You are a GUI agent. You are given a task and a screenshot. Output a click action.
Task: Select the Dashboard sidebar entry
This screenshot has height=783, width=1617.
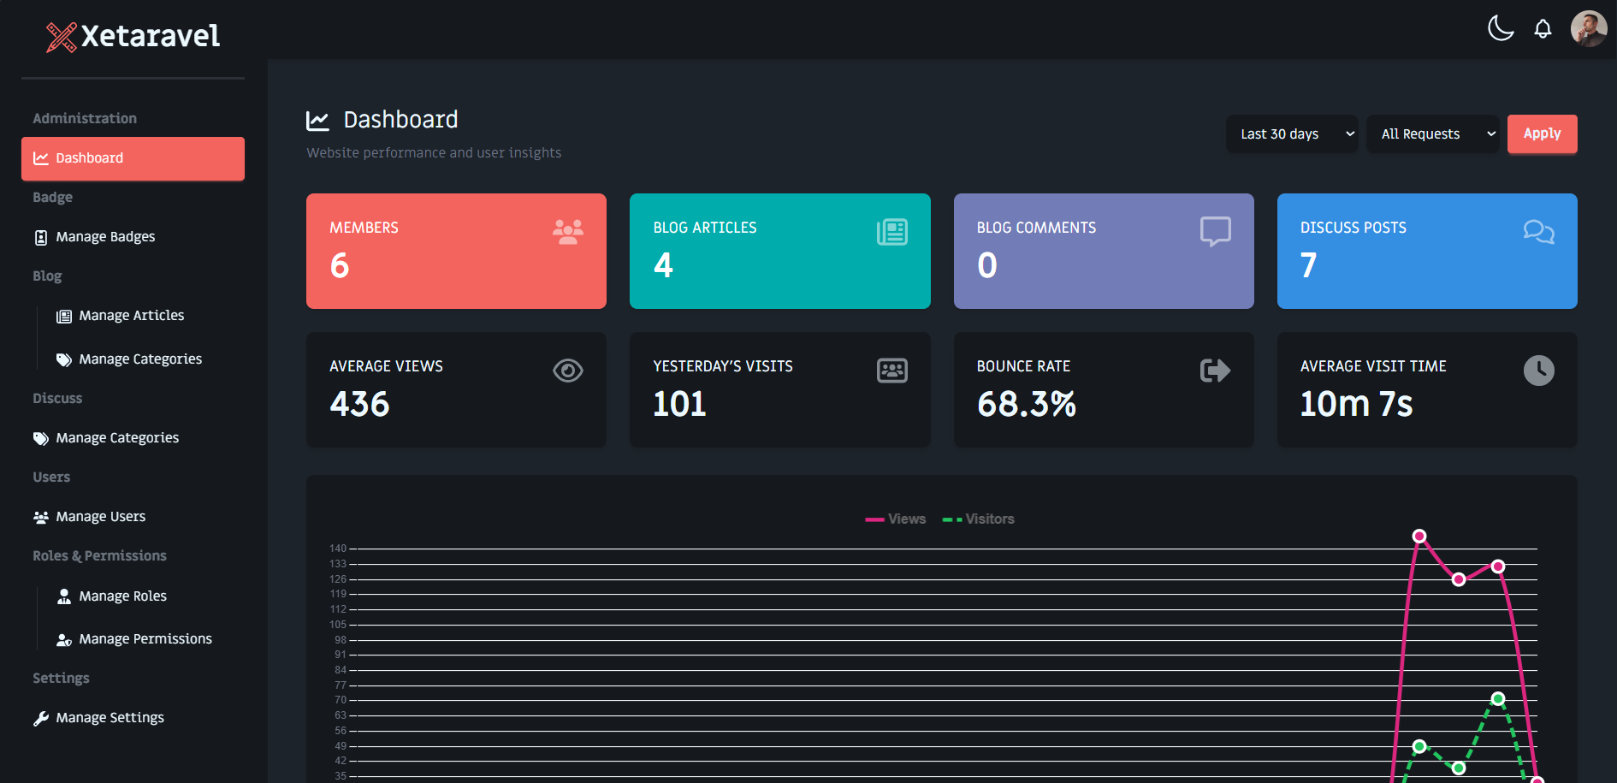coord(89,157)
